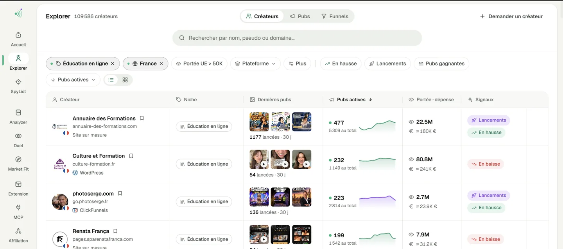This screenshot has height=249, width=563.
Task: Open Affiliation in the sidebar
Action: click(x=18, y=235)
